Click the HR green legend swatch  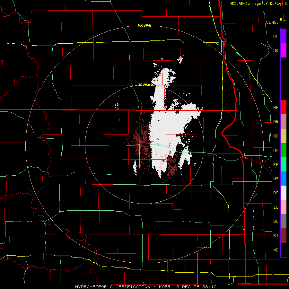point(284,150)
